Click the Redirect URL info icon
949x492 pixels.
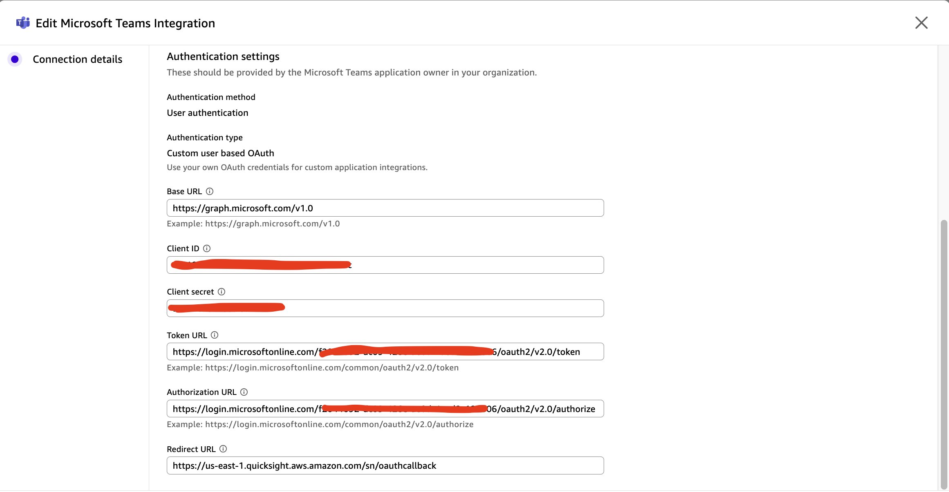point(223,449)
